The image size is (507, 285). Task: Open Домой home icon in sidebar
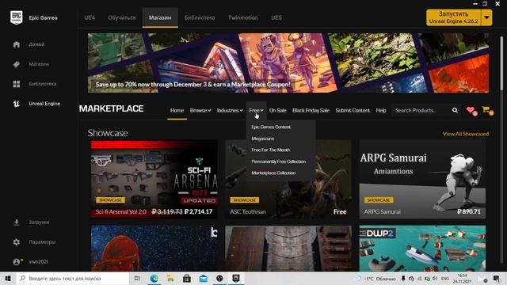[17, 44]
